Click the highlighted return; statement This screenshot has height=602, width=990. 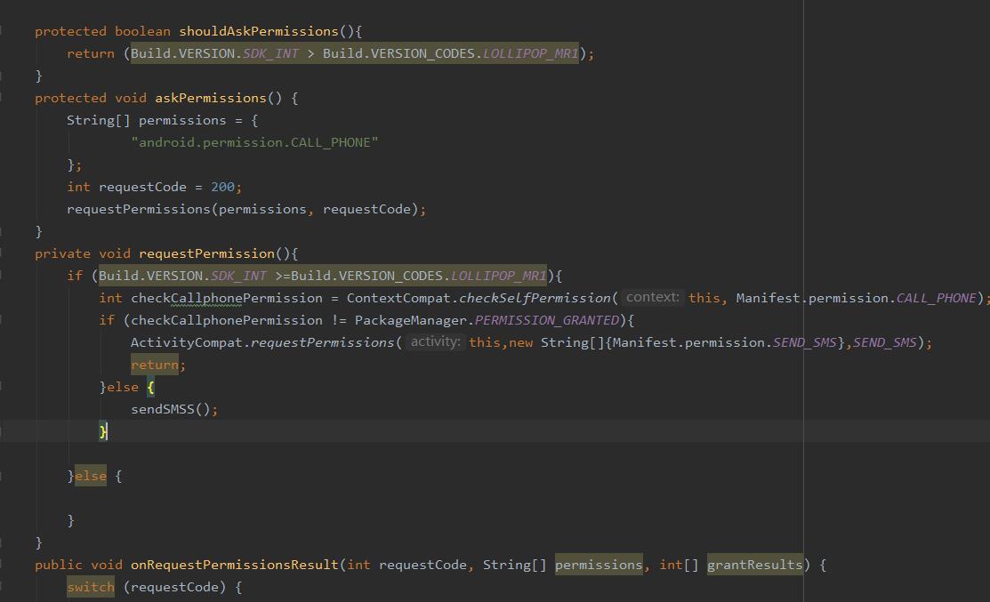[157, 365]
